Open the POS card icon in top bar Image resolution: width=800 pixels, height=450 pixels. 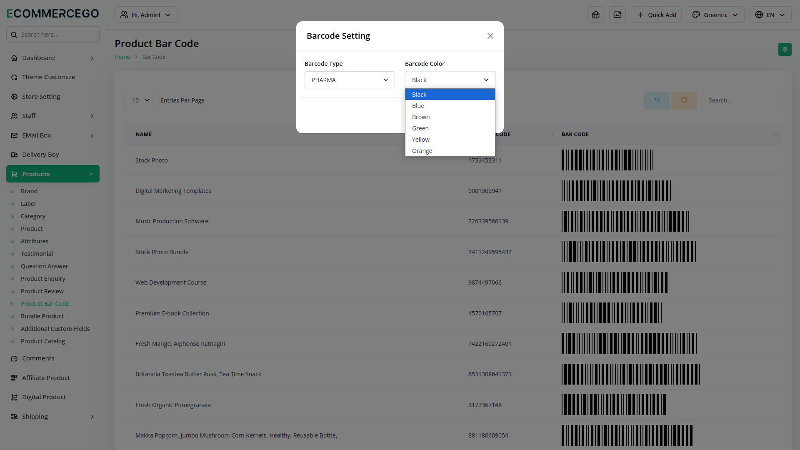pyautogui.click(x=617, y=15)
